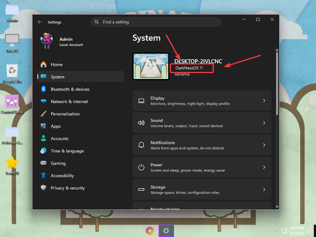Image resolution: width=316 pixels, height=237 pixels.
Task: Expand Power with its chevron
Action: point(264,167)
